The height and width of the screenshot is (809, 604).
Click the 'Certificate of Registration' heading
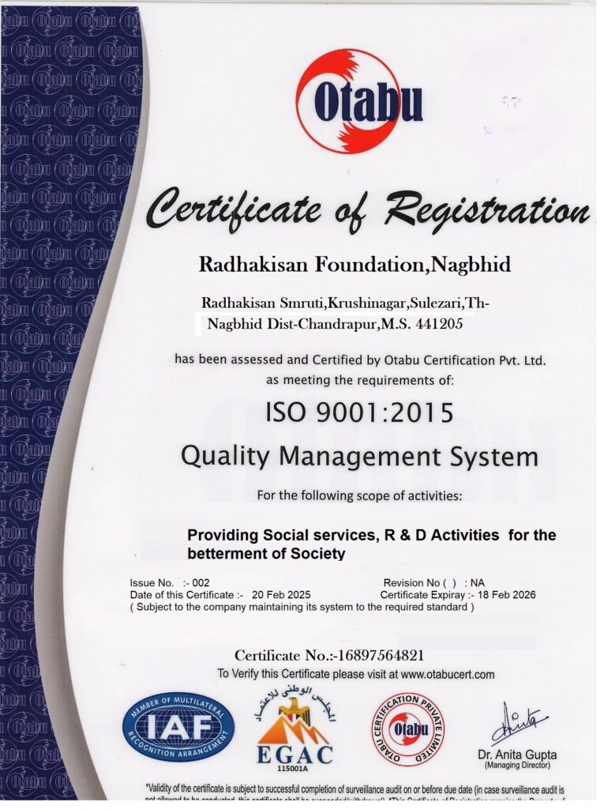(368, 211)
